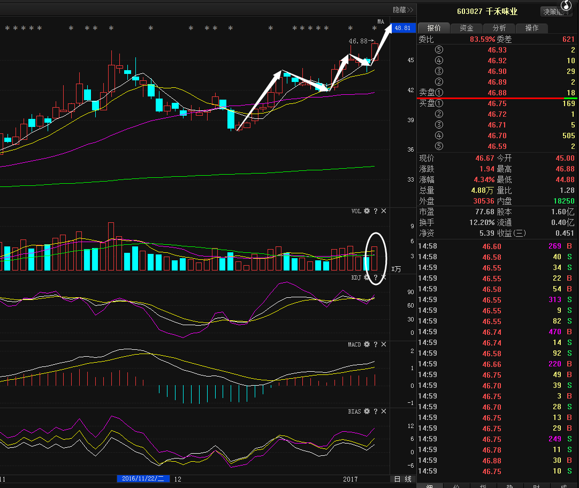
Task: Select trade row with volume 470 B
Action: (496, 332)
